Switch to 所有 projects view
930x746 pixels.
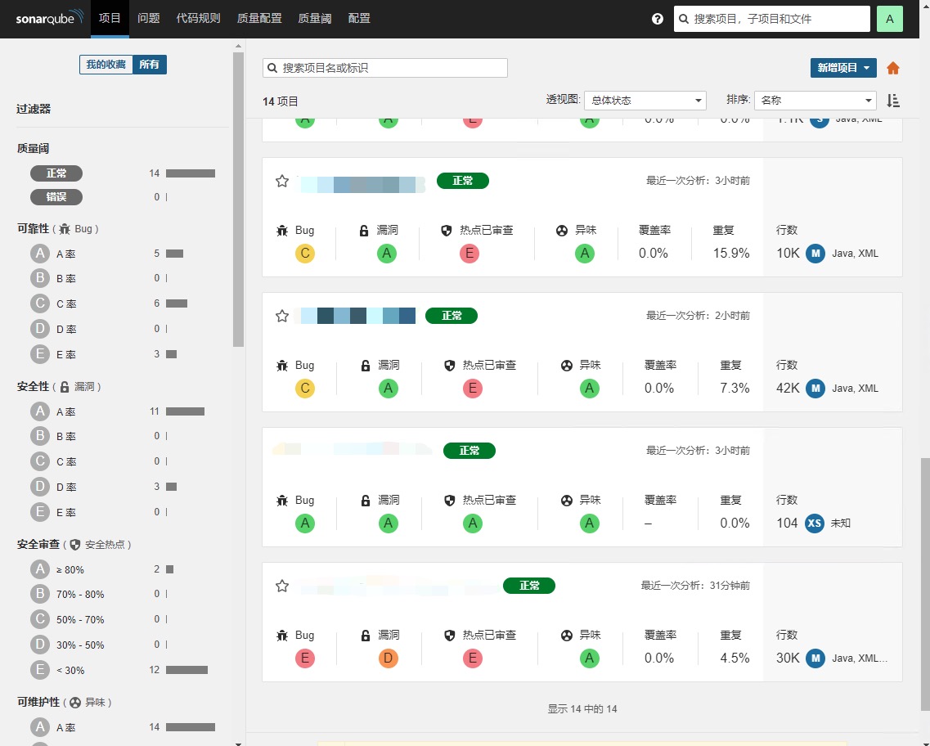150,65
